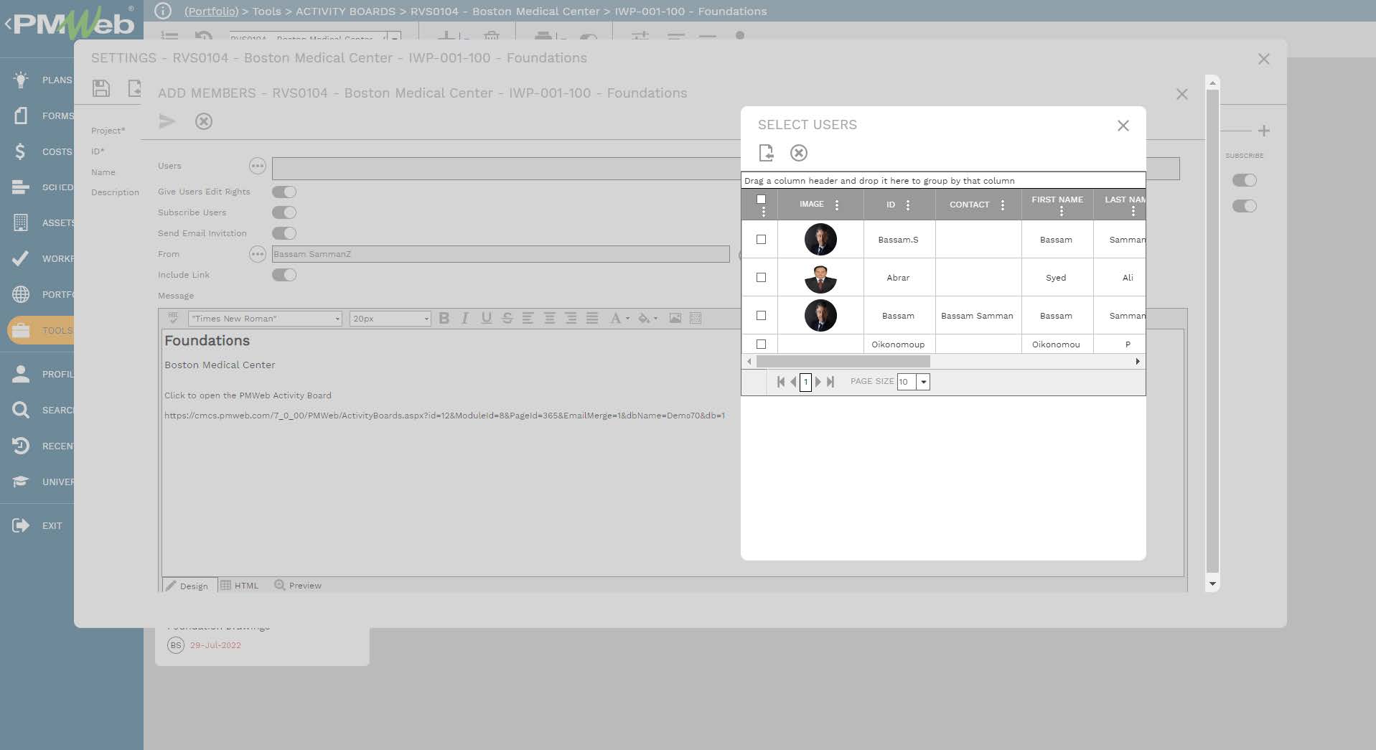This screenshot has width=1376, height=750.
Task: Check the box for Bassam Samman contact row
Action: coord(761,316)
